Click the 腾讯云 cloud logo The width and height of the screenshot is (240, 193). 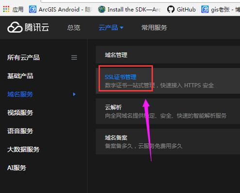click(28, 28)
